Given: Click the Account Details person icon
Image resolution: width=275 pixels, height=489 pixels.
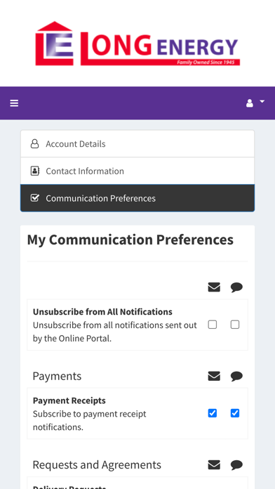Looking at the screenshot, I should click(x=34, y=144).
